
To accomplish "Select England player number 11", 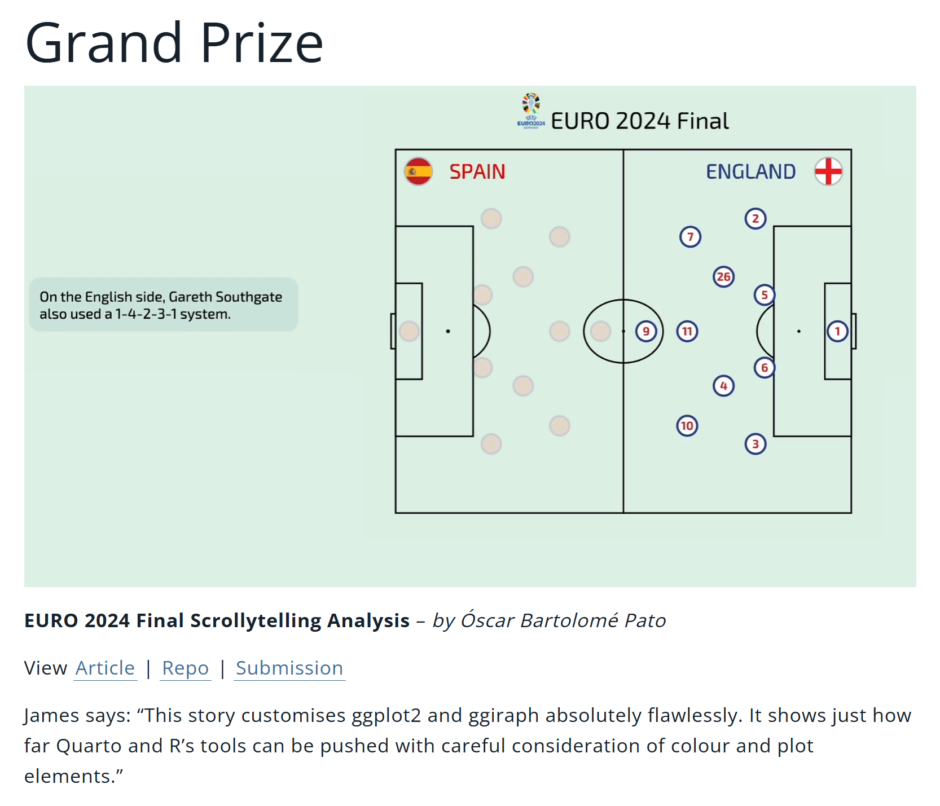I will [x=687, y=331].
